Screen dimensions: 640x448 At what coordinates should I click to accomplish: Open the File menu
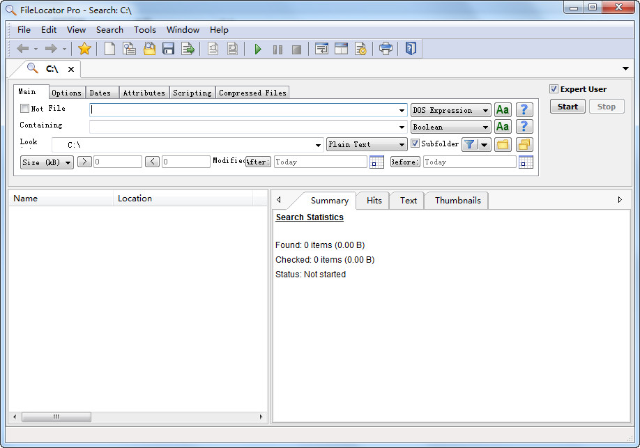click(24, 30)
